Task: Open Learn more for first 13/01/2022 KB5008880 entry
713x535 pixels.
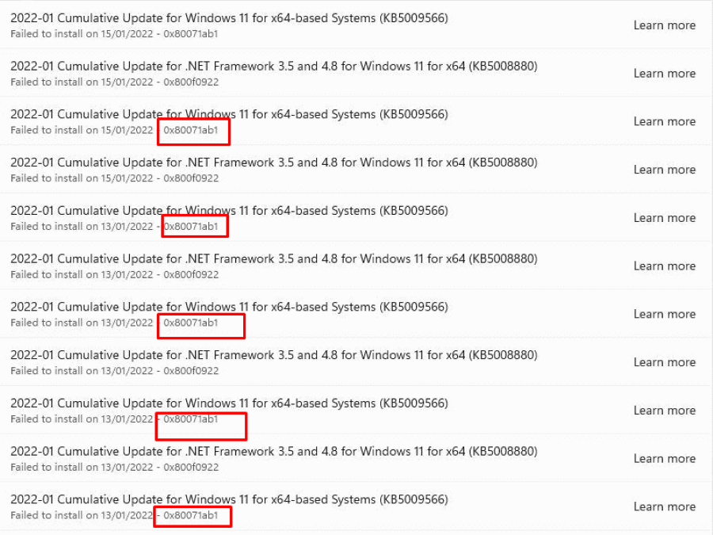Action: [x=665, y=266]
